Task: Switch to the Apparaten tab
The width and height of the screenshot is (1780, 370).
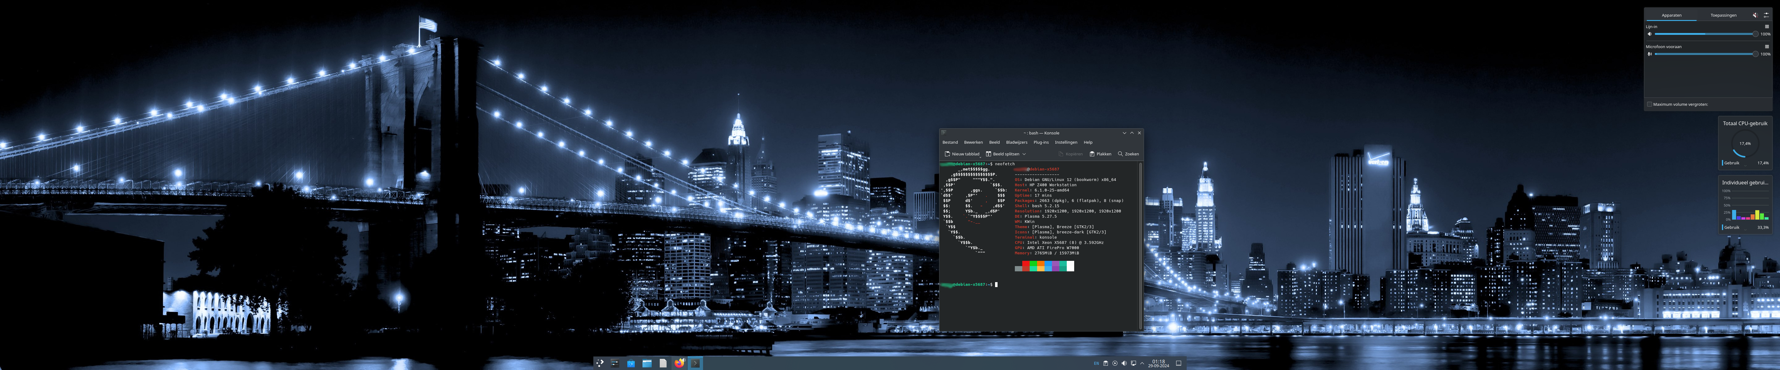Action: pos(1671,15)
